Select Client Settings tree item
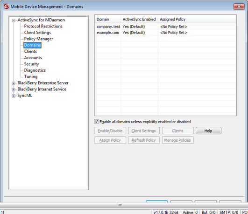Image resolution: width=248 pixels, height=214 pixels. tap(37, 33)
